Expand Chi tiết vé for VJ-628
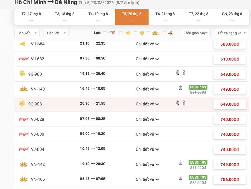Screen dimensions: 251x189 pyautogui.click(x=147, y=119)
